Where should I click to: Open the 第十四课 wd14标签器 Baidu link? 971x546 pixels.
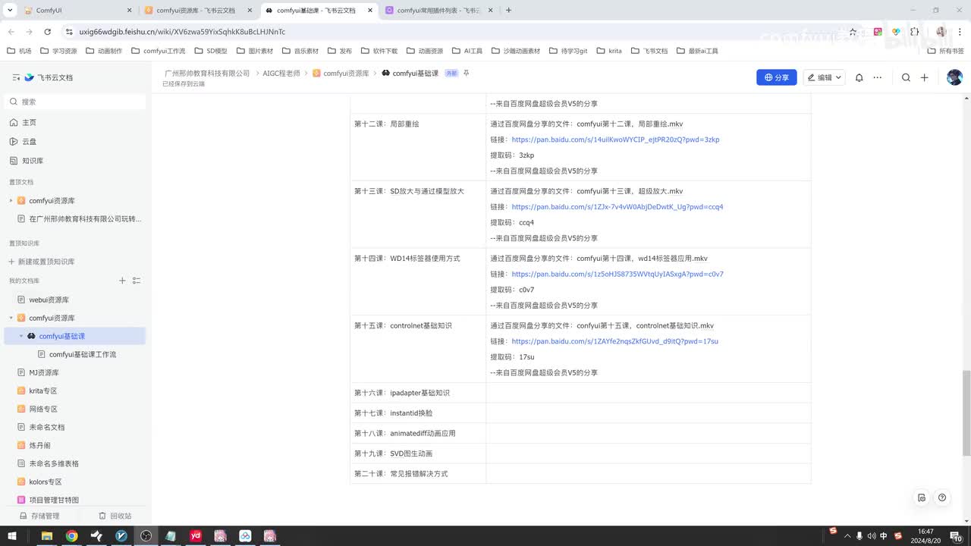coord(617,275)
